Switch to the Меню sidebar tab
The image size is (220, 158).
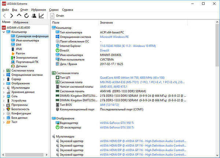click(6, 22)
